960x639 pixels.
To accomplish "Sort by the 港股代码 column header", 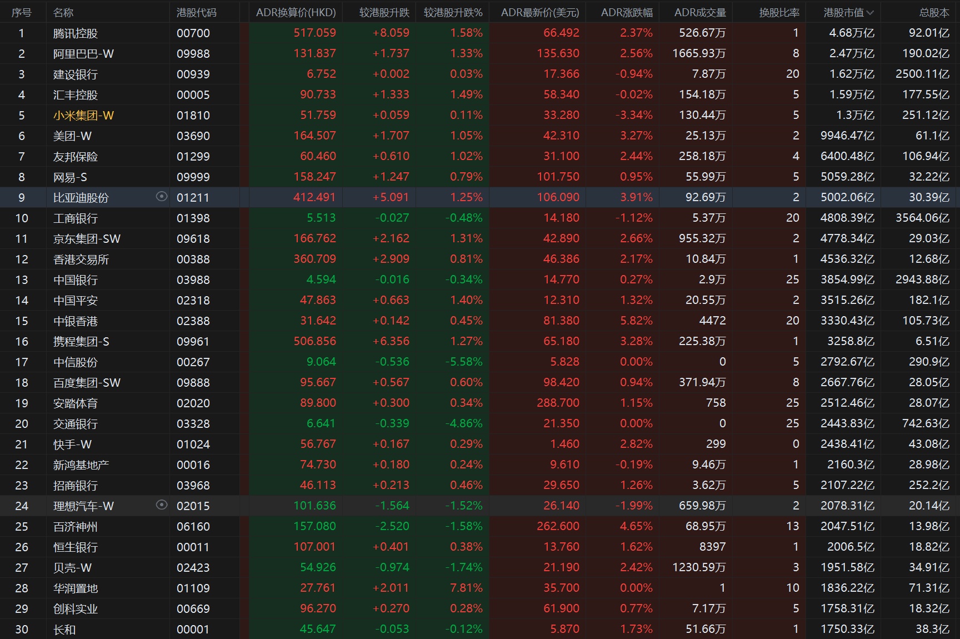I will (x=197, y=12).
